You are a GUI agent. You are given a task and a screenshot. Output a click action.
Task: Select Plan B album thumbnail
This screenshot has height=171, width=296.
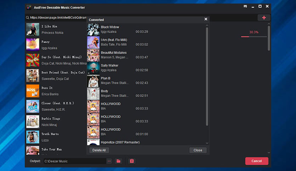[93, 81]
